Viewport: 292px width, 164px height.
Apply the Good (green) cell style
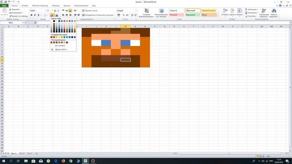click(x=193, y=15)
